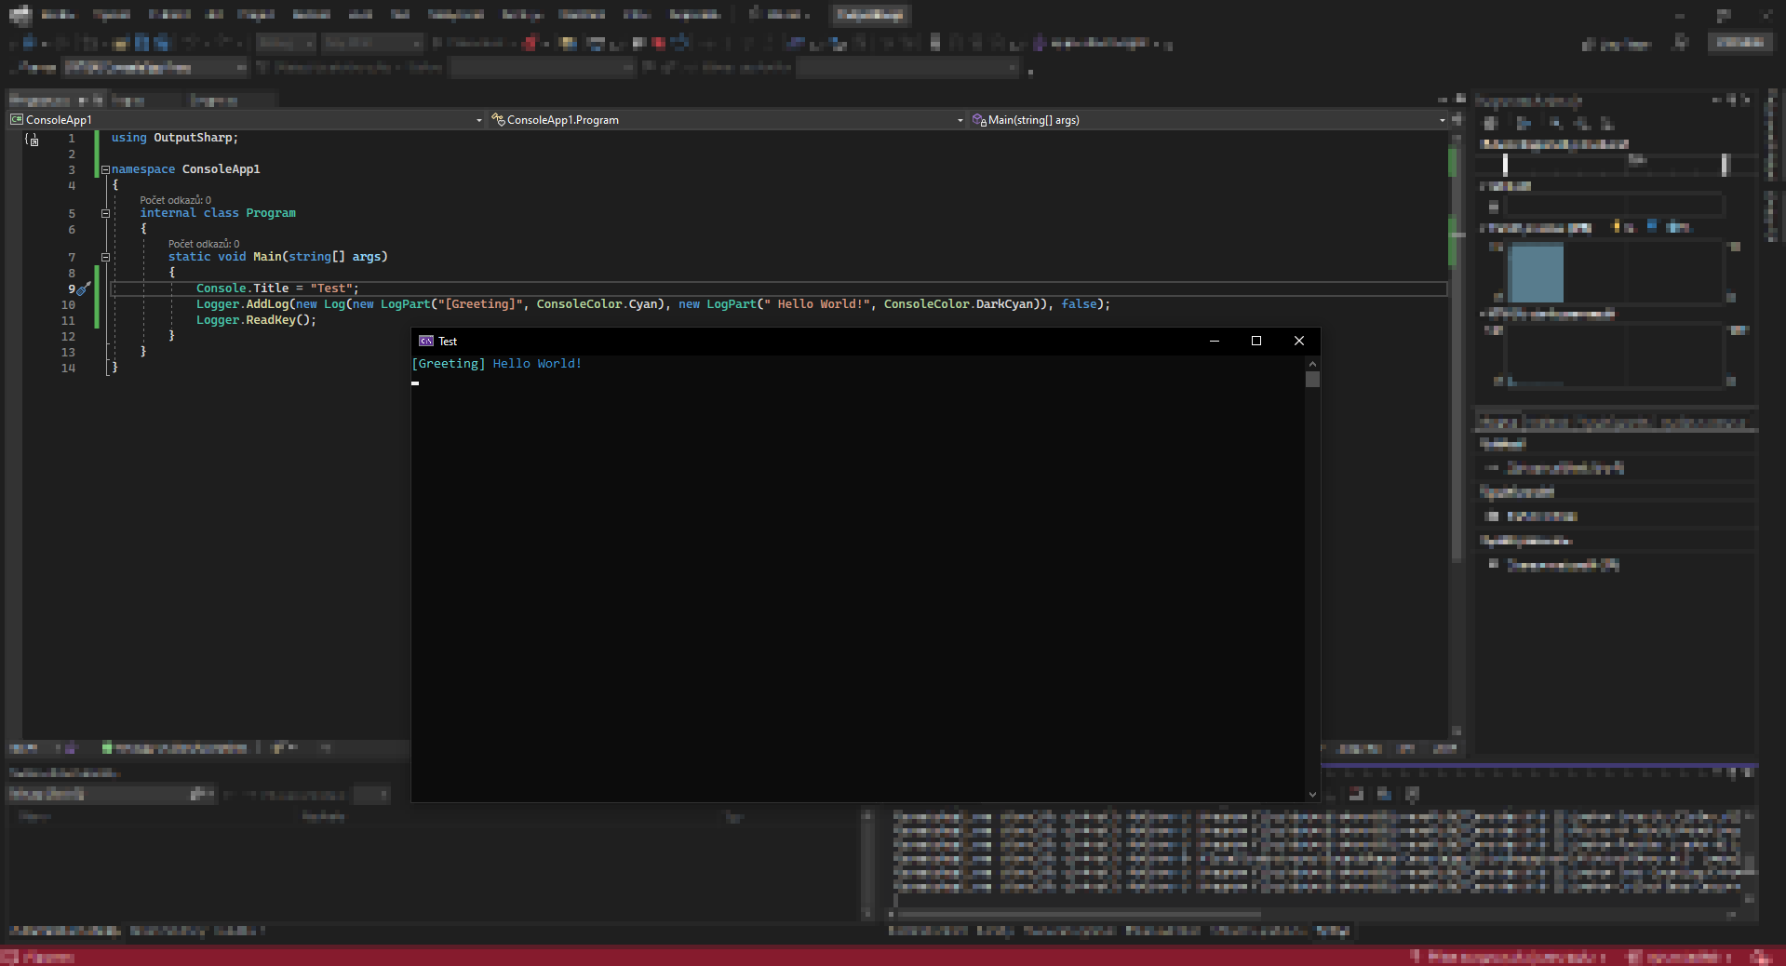Collapse the static void Main method block
The image size is (1786, 966).
point(105,257)
